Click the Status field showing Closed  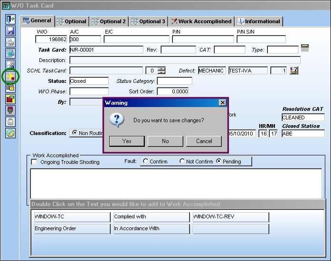89,81
